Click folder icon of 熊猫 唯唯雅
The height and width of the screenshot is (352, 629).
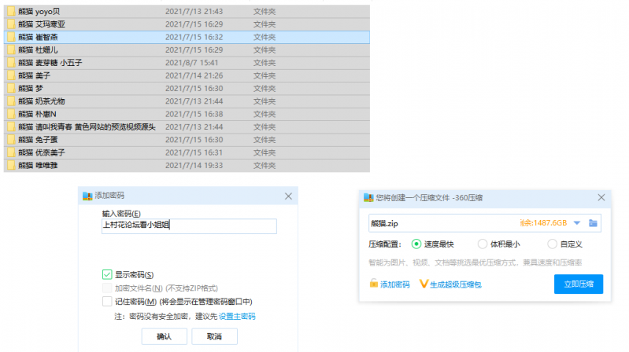11,165
